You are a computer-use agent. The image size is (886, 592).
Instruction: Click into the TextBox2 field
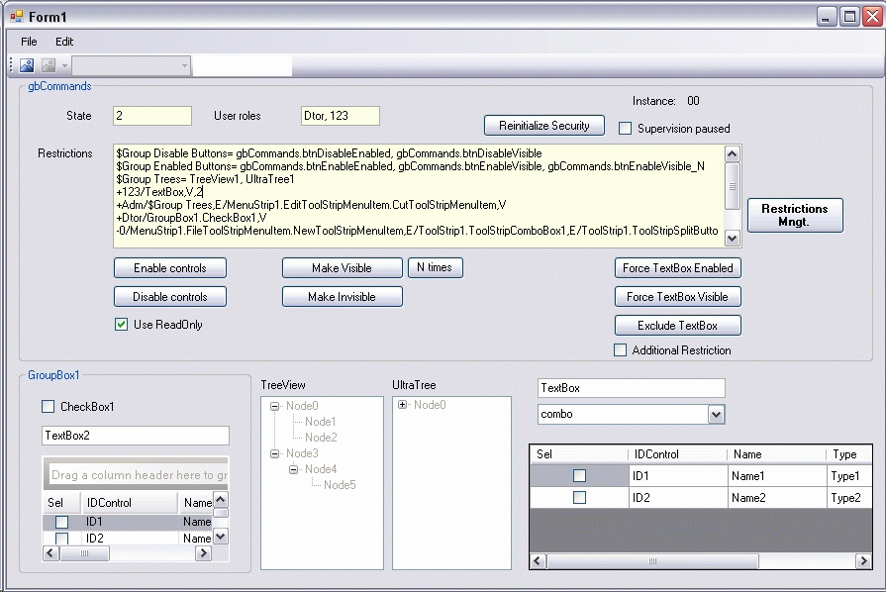[136, 436]
